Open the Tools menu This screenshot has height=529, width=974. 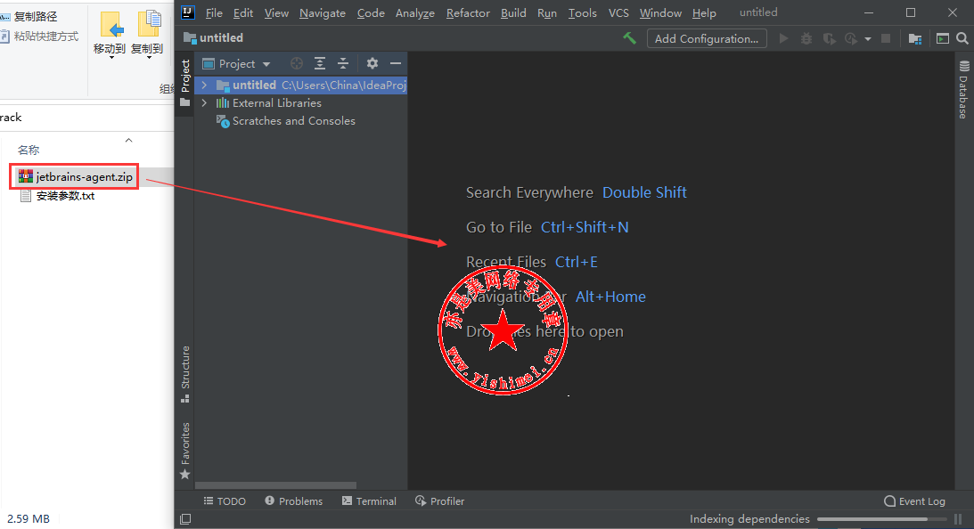pyautogui.click(x=583, y=13)
